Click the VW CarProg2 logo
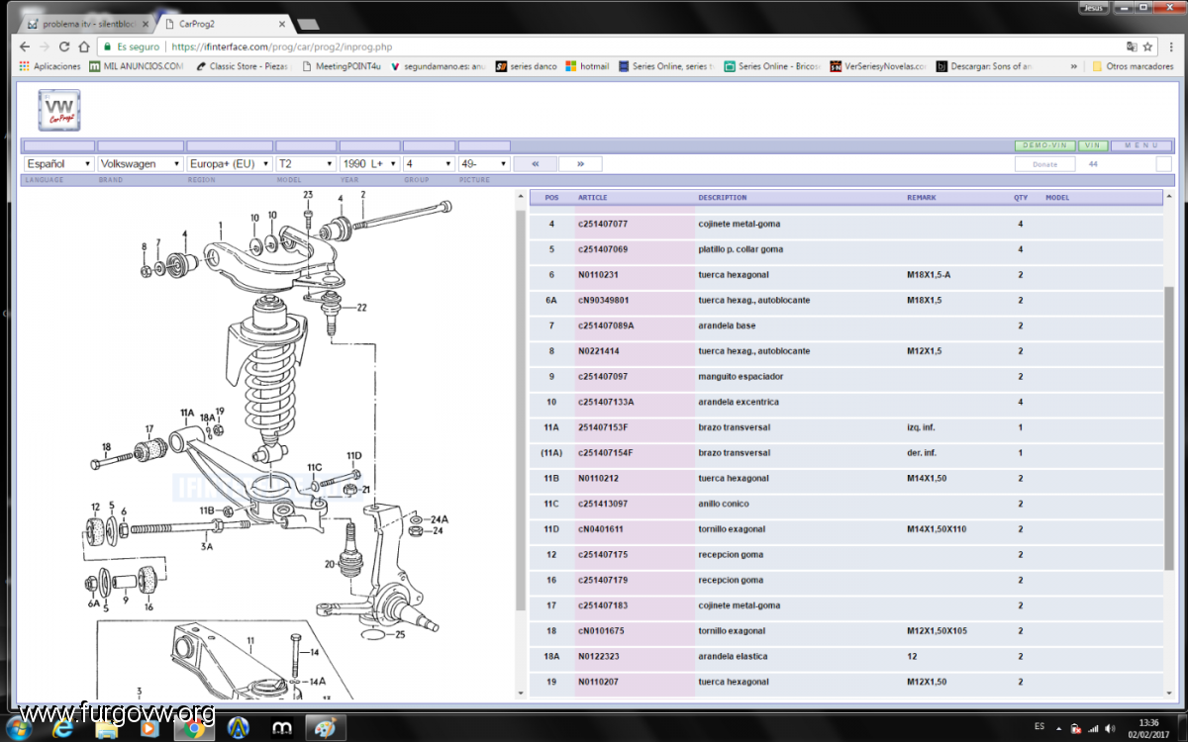Viewport: 1188px width, 742px height. (x=59, y=110)
